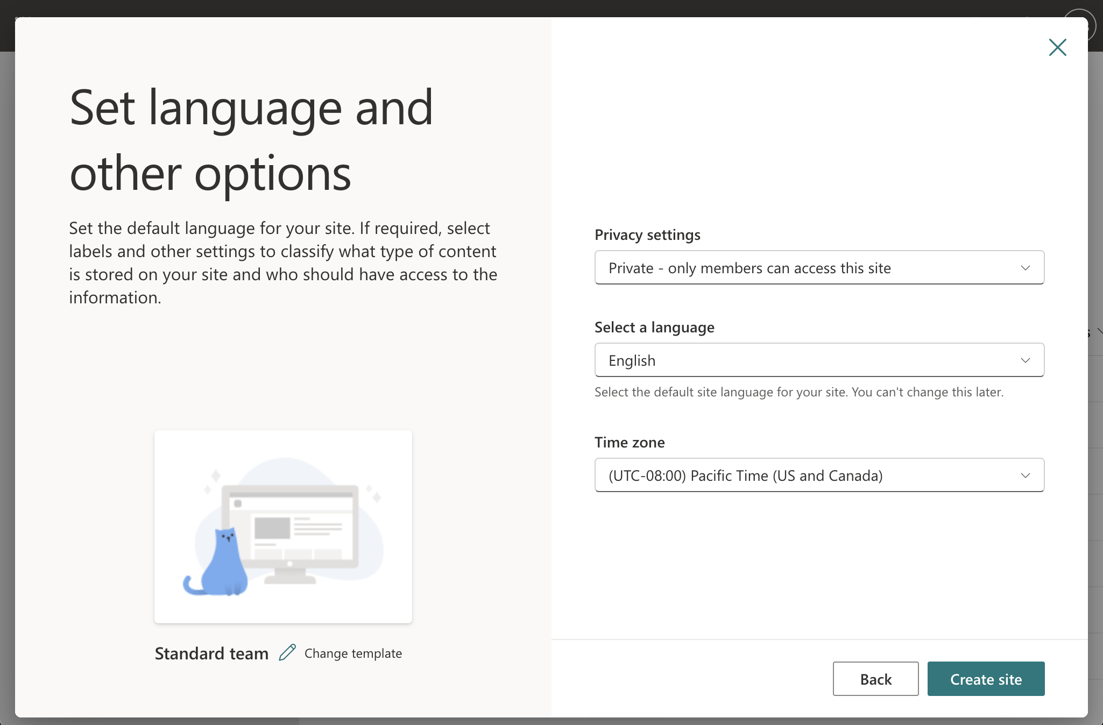The width and height of the screenshot is (1103, 725).
Task: Click the Select a language label
Action: [654, 328]
